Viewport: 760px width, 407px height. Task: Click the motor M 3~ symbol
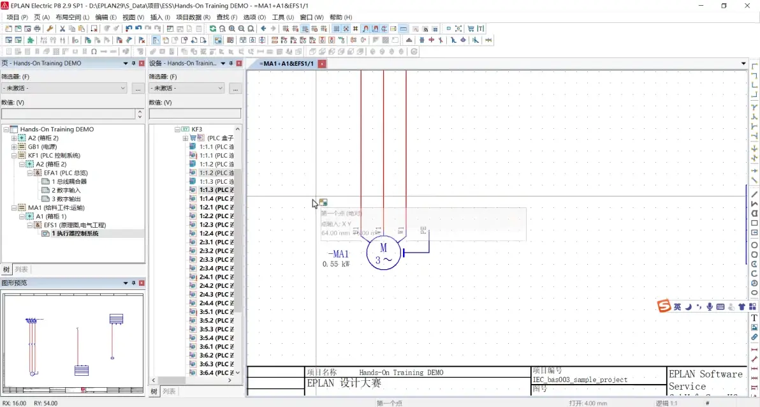coord(383,253)
